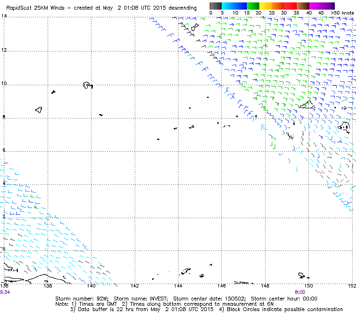Click the '>50 knots' legend label
The width and height of the screenshot is (356, 313).
342,13
